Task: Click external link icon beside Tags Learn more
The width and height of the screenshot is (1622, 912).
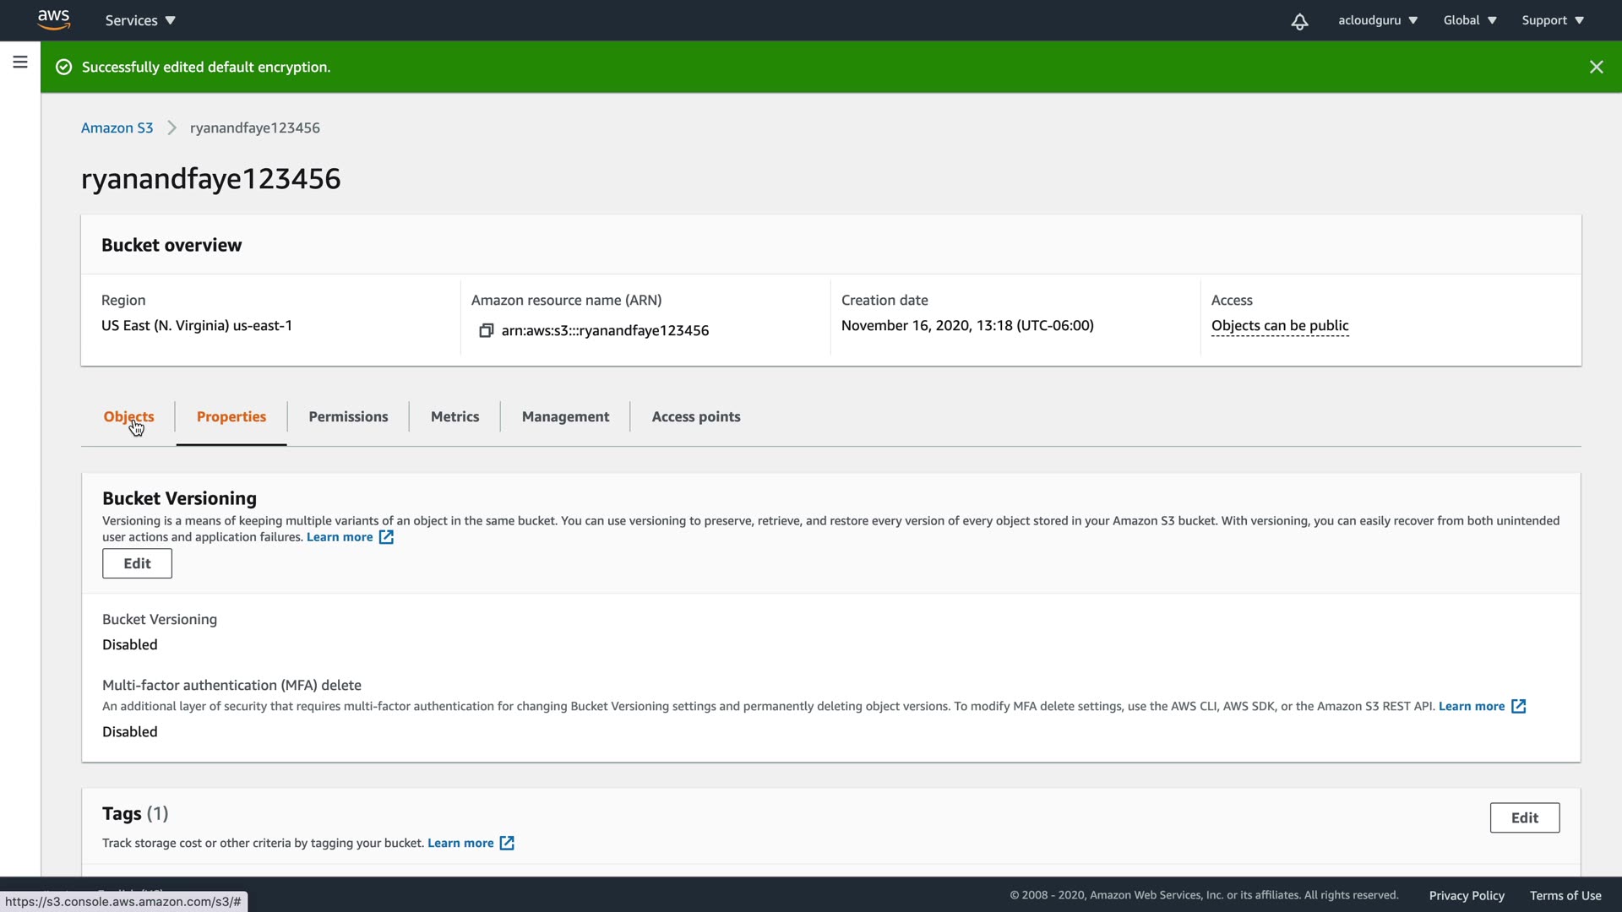Action: tap(507, 843)
